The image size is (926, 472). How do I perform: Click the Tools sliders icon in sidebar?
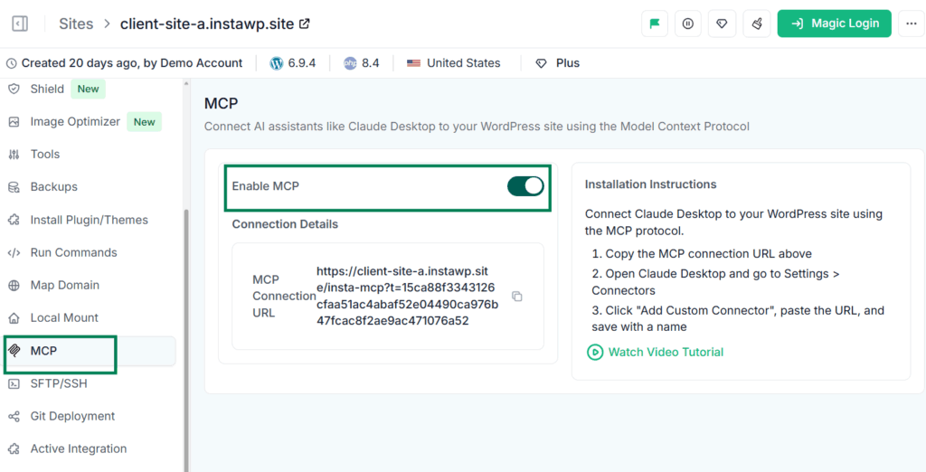click(14, 155)
